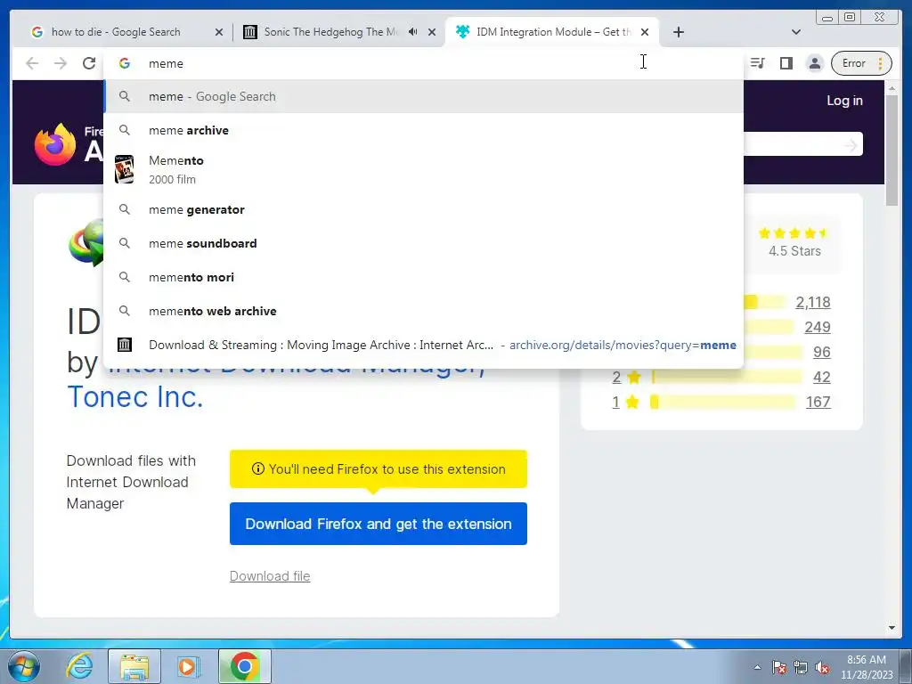Viewport: 912px width, 684px height.
Task: Choose the 'memento web archive' suggestion
Action: tap(423, 311)
